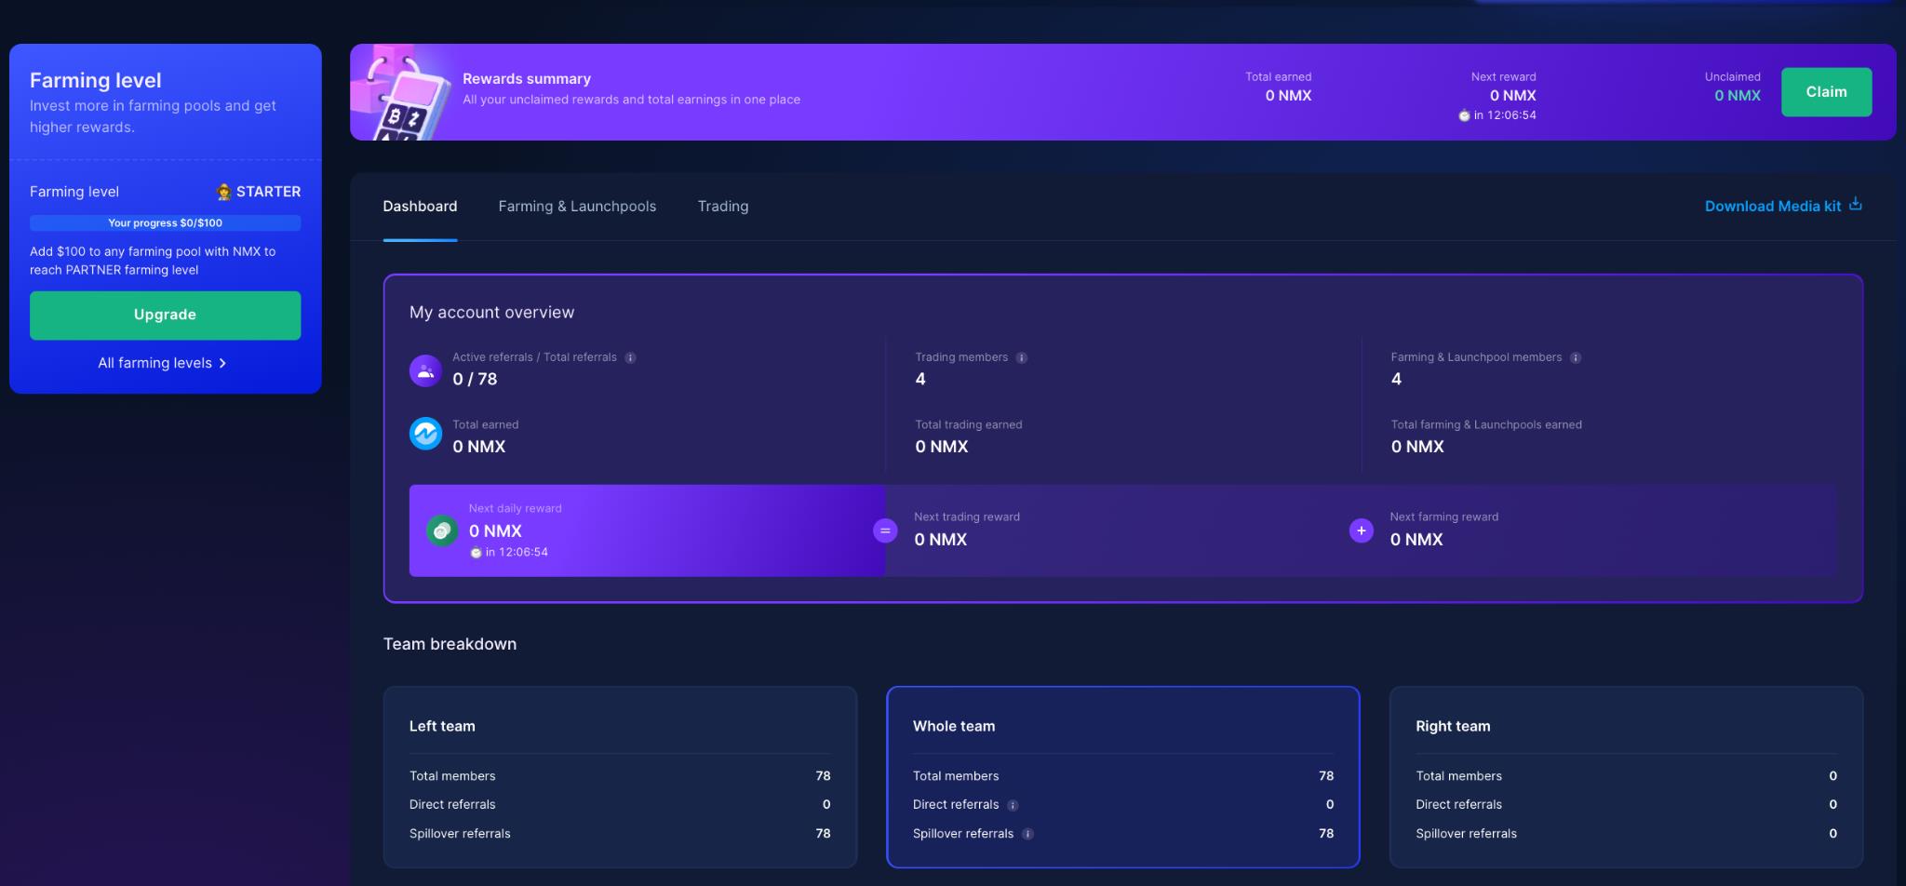Click the clock icon under Next daily reward

click(476, 553)
